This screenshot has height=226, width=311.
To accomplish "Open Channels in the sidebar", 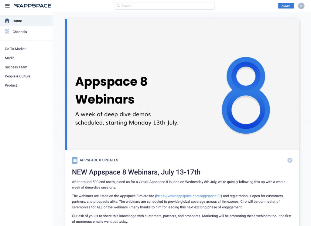I will [26, 32].
